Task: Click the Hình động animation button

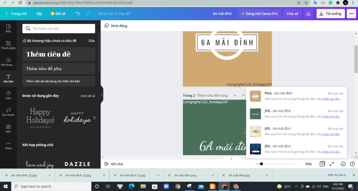Action: (x=116, y=26)
